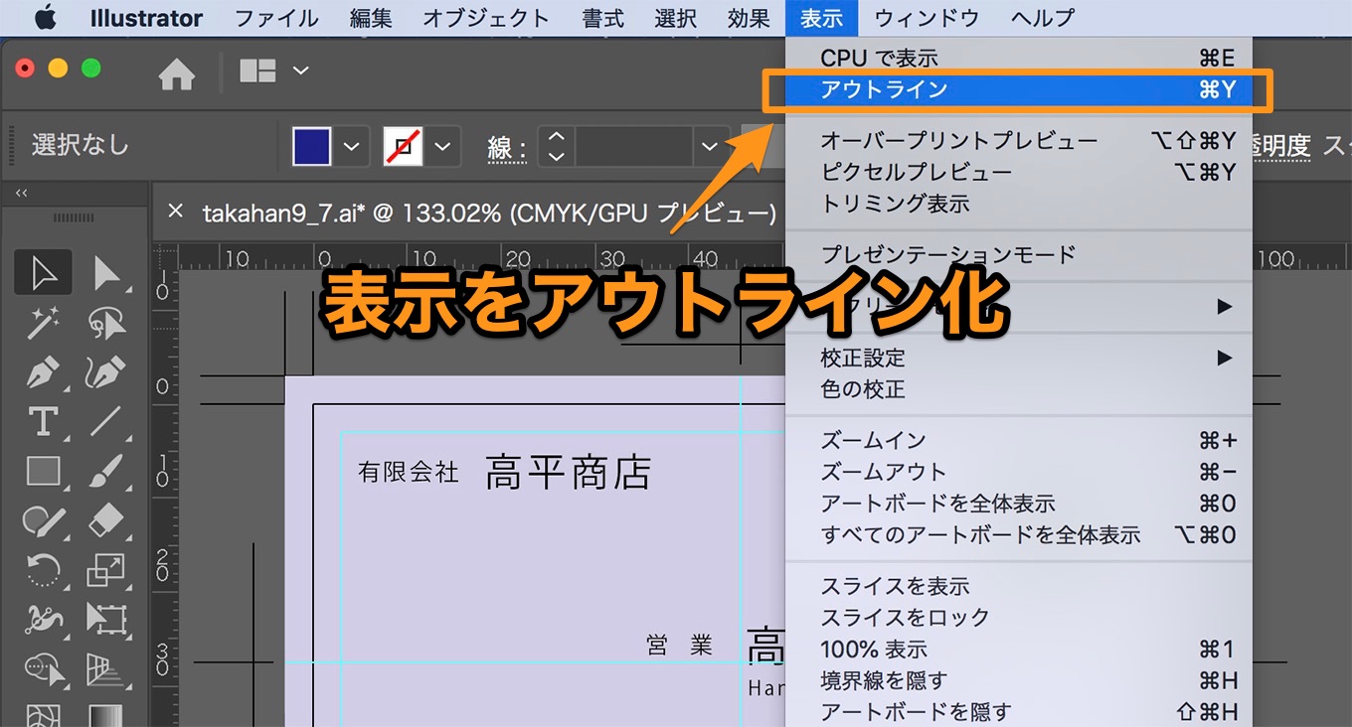Screen dimensions: 1352x727
Task: Choose ピクセルプレビュー
Action: pos(1019,172)
